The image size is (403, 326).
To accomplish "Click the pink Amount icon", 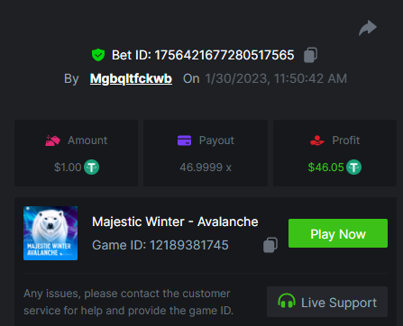I will pyautogui.click(x=52, y=140).
